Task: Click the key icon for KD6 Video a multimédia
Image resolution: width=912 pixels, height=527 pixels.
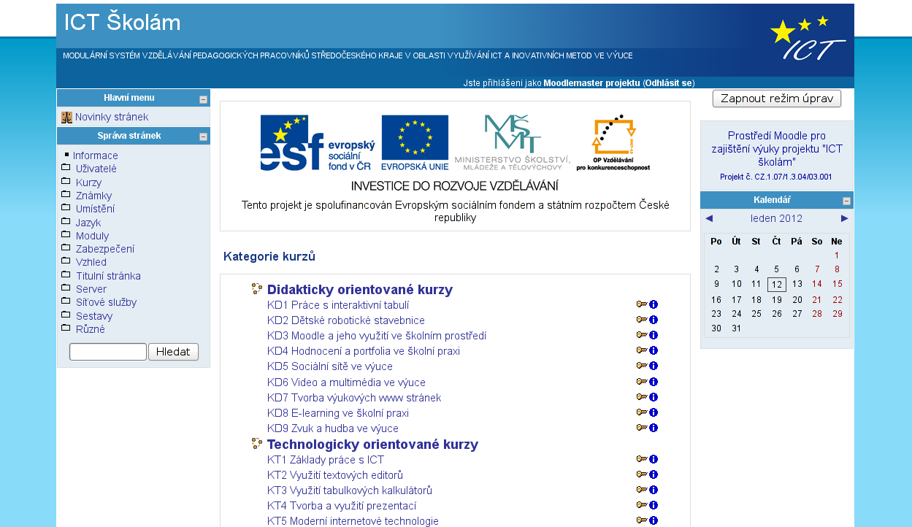Action: (642, 382)
